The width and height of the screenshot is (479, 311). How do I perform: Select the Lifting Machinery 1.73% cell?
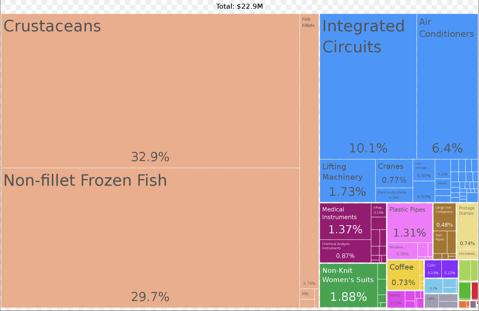click(347, 181)
